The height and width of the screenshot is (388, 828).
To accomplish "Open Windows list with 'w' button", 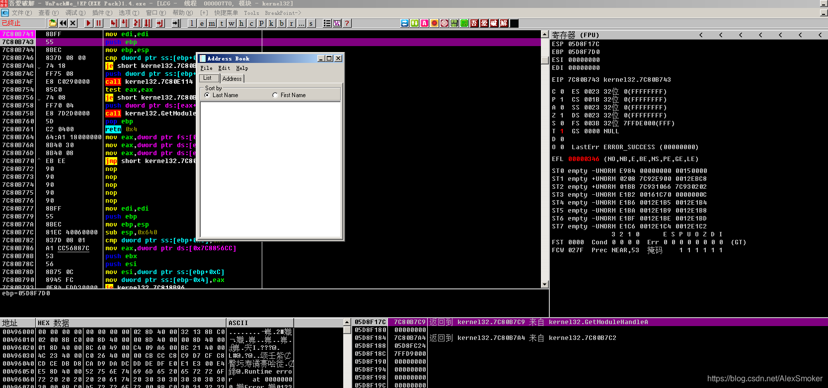I will point(231,23).
